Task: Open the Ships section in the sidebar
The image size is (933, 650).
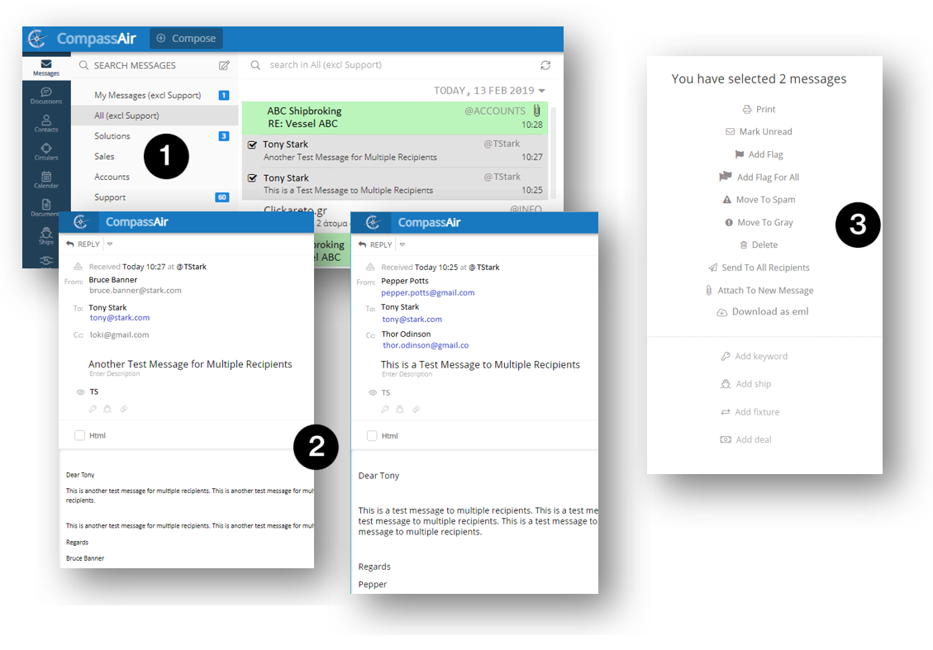Action: [x=45, y=236]
